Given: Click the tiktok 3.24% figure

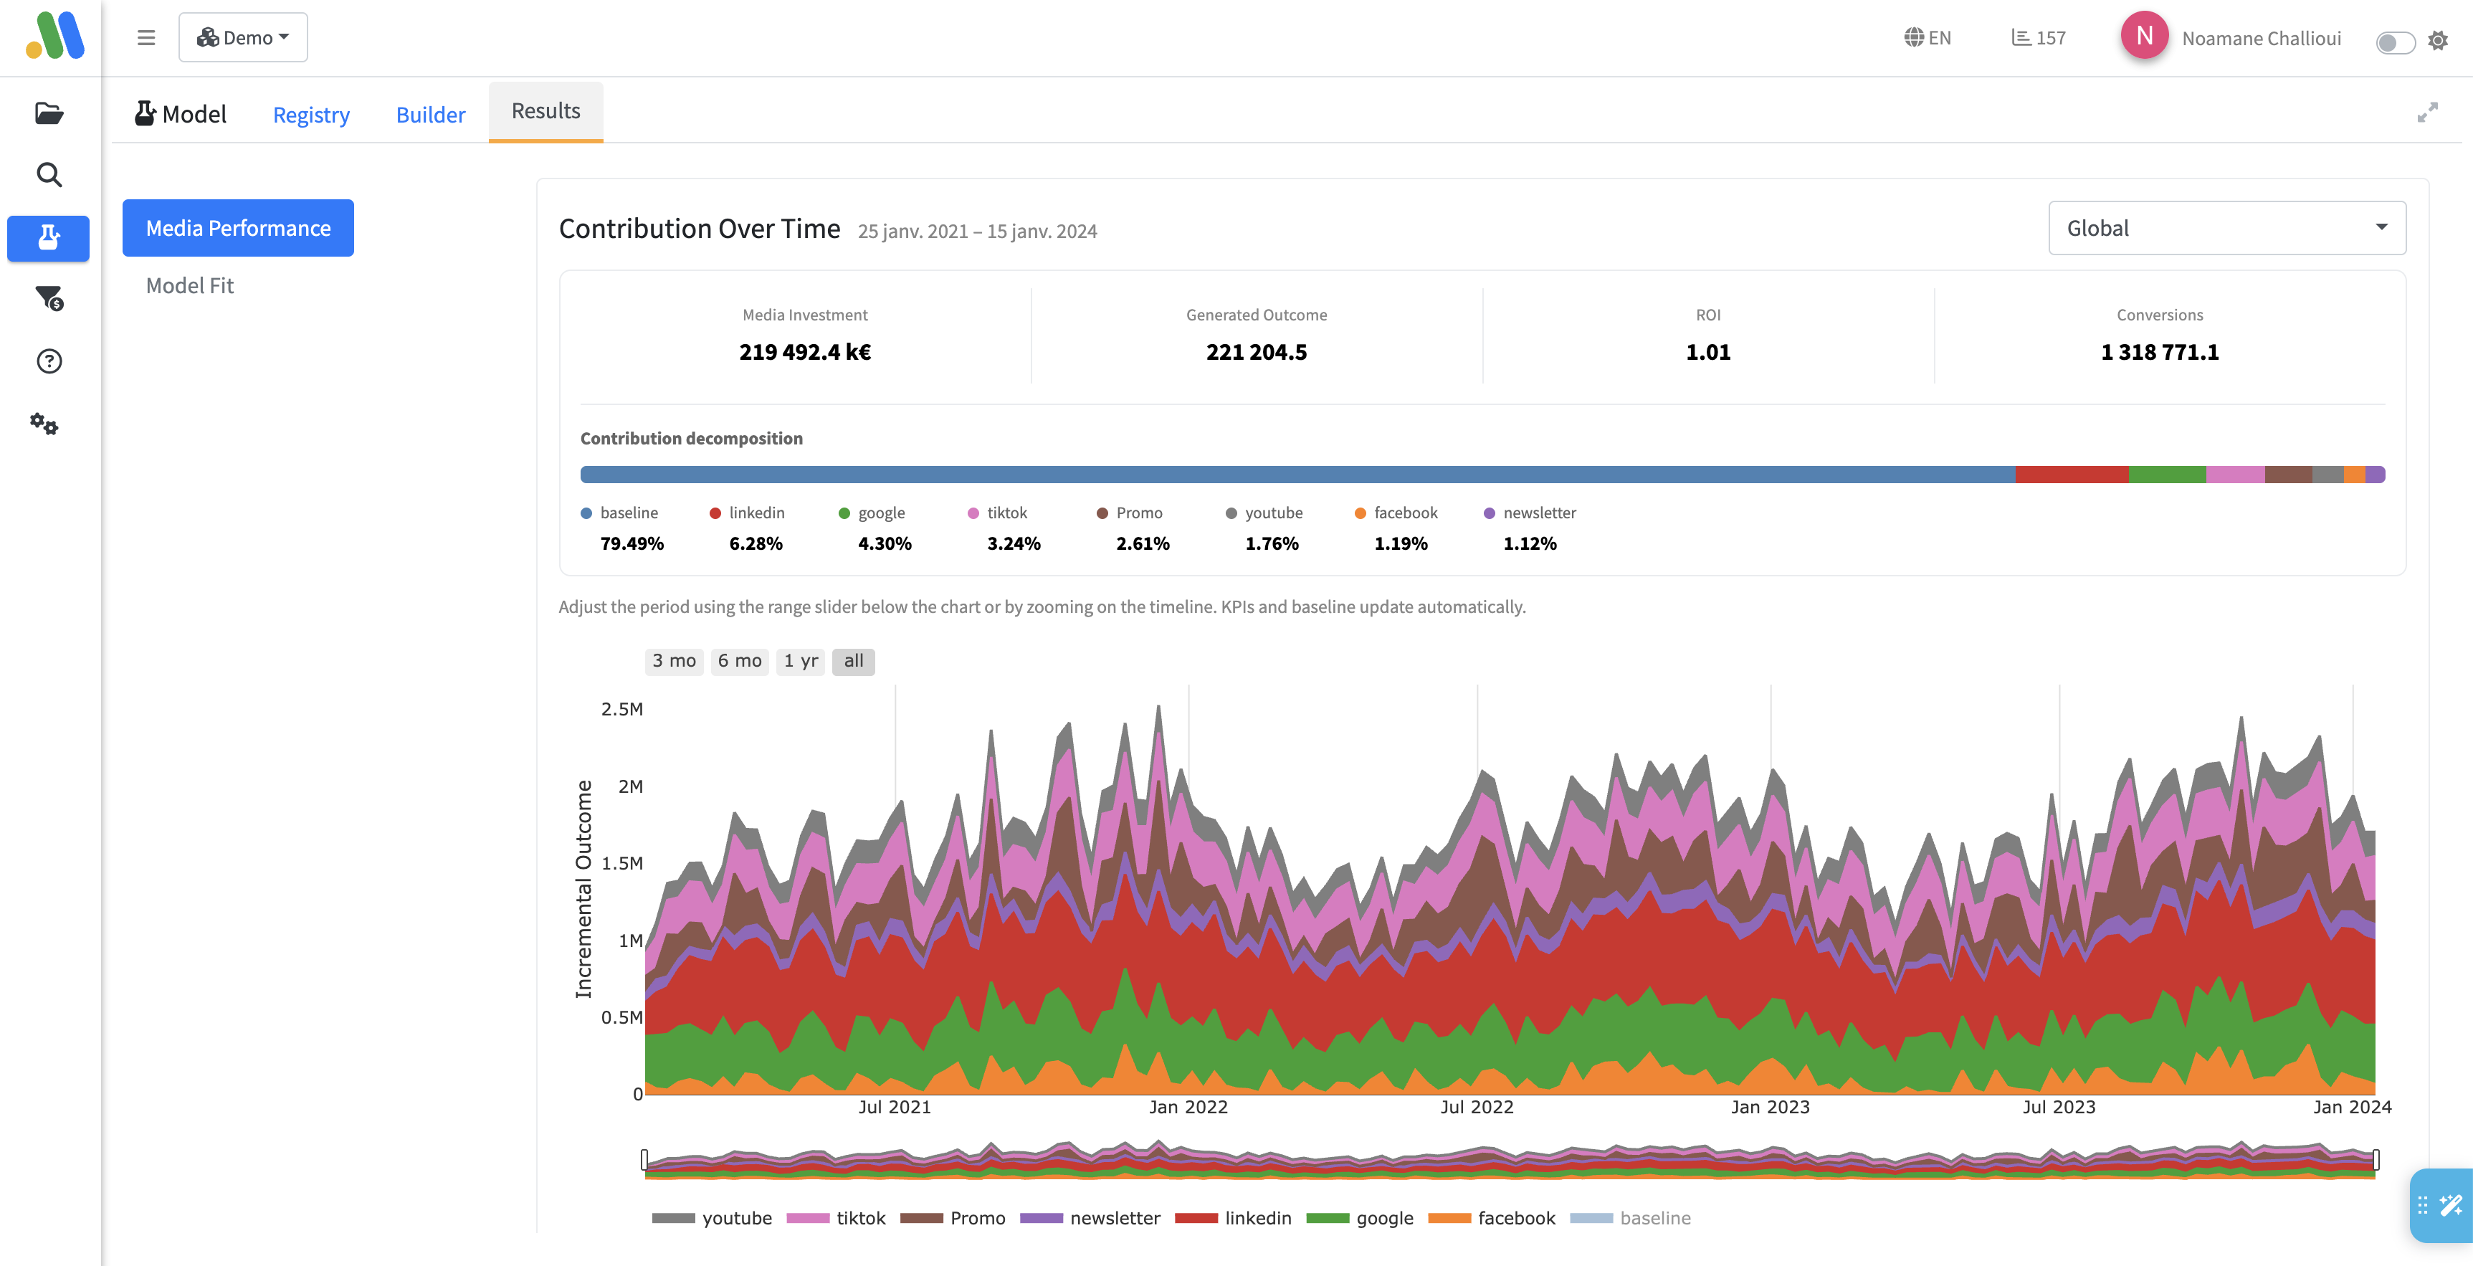Looking at the screenshot, I should [1014, 543].
